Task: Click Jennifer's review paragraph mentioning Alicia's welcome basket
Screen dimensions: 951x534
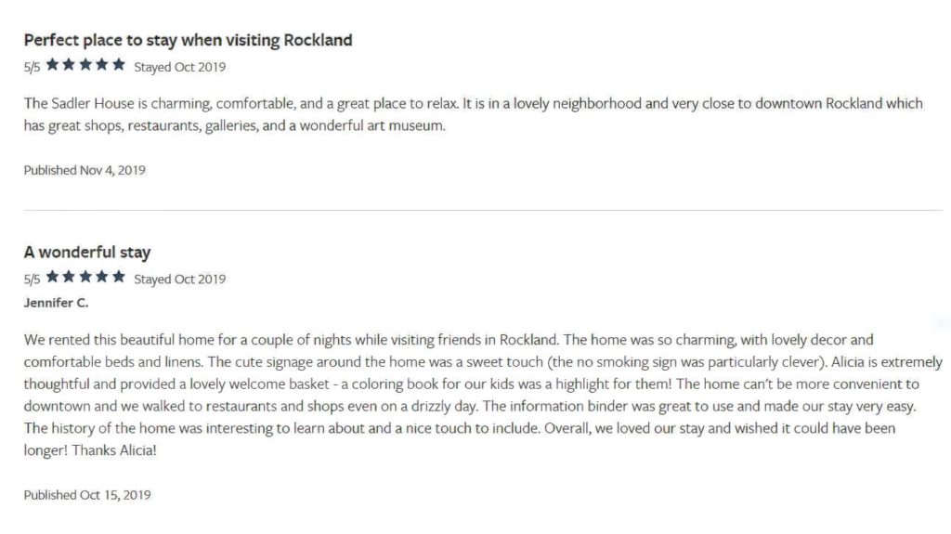Action: (x=483, y=395)
